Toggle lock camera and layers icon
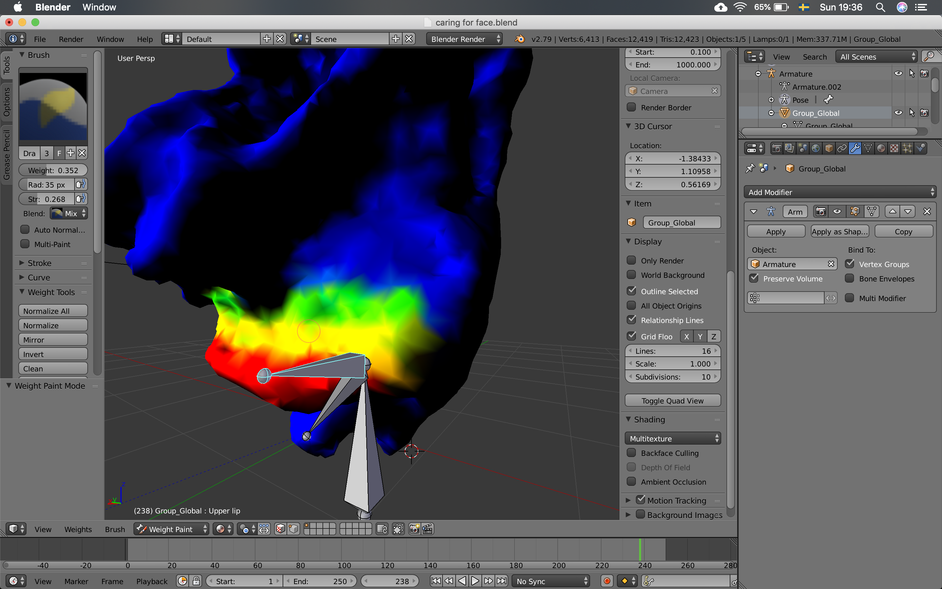 click(x=382, y=528)
